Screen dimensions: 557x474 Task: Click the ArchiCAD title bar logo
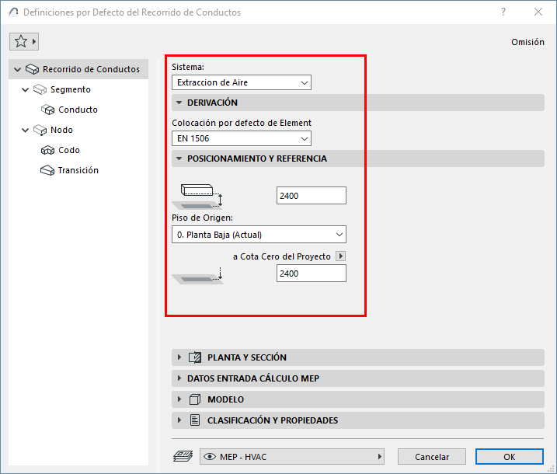(13, 12)
